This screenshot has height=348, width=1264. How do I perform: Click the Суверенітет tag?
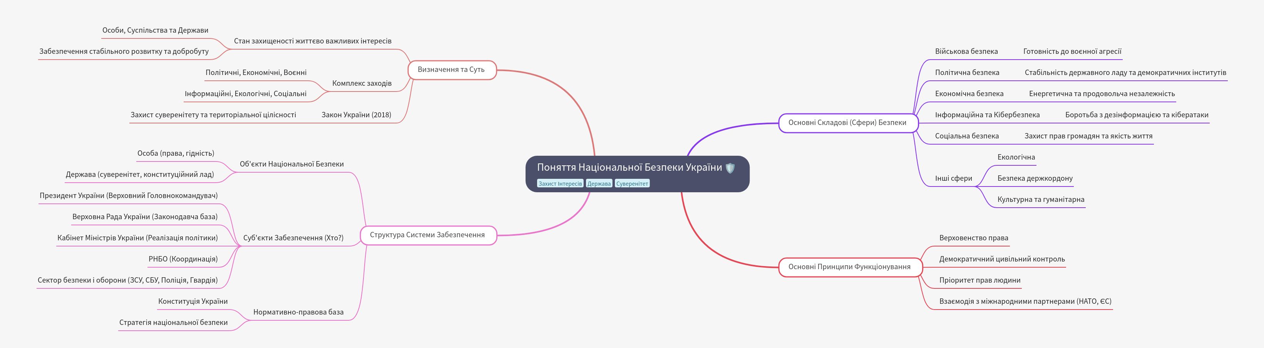tap(632, 184)
